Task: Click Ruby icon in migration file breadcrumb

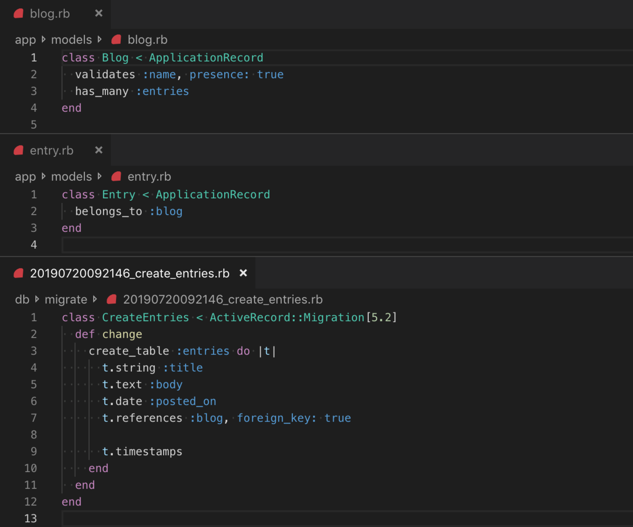Action: (x=111, y=299)
